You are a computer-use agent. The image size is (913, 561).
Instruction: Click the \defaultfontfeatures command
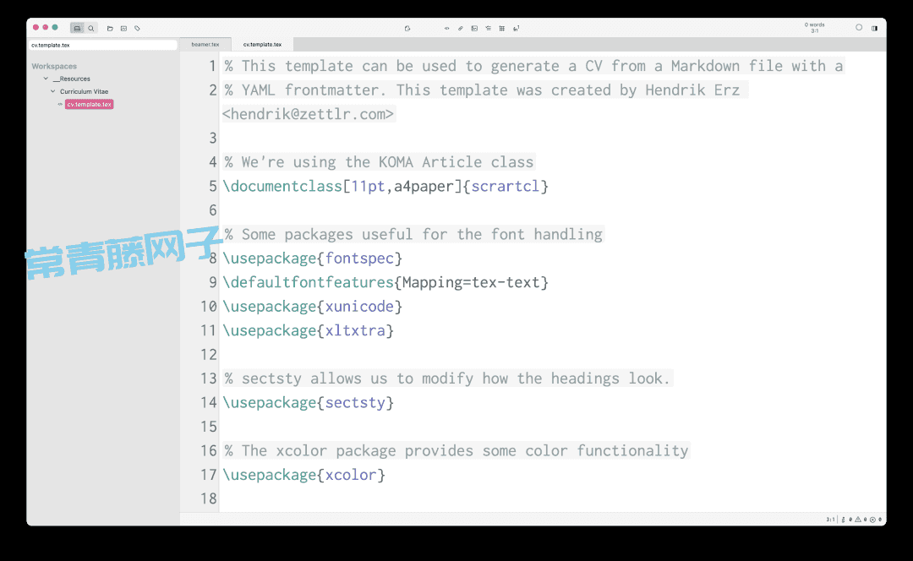(x=308, y=282)
